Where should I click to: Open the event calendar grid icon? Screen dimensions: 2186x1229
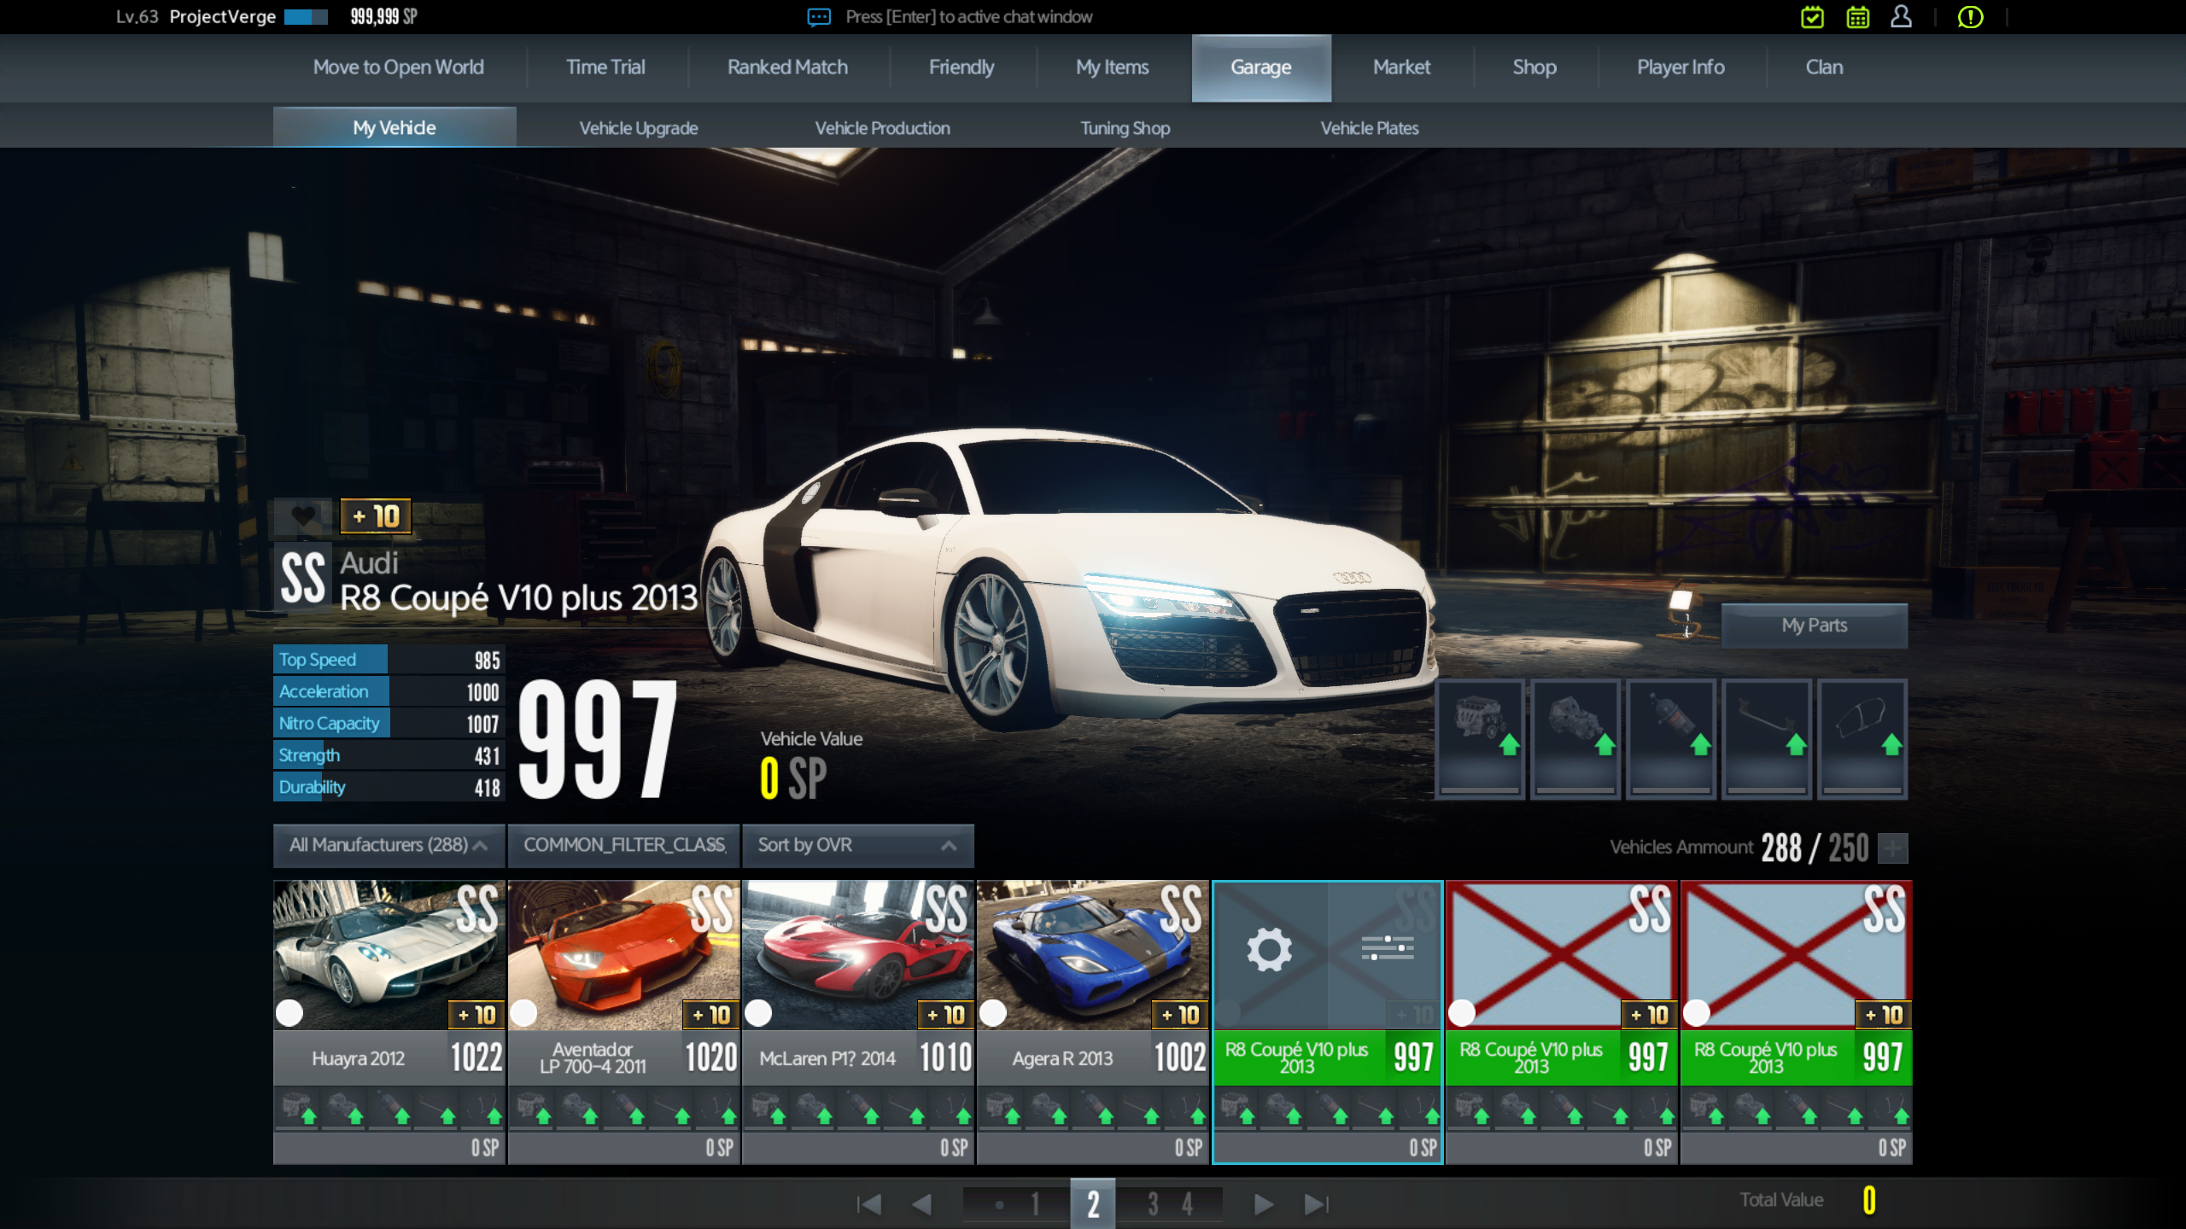1857,17
